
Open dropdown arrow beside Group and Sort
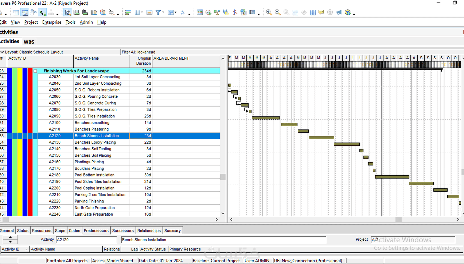(x=176, y=13)
